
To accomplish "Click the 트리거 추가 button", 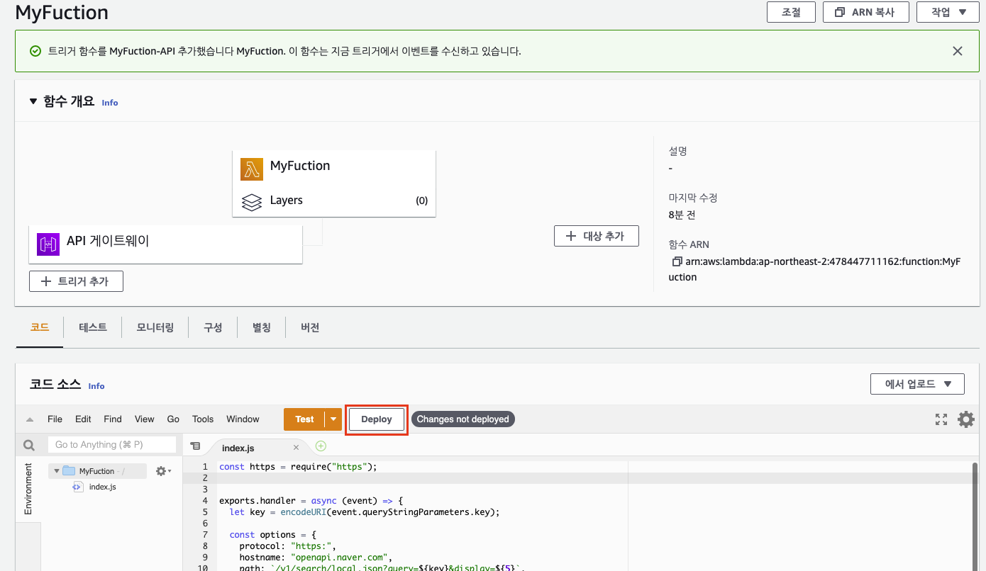I will pyautogui.click(x=76, y=281).
